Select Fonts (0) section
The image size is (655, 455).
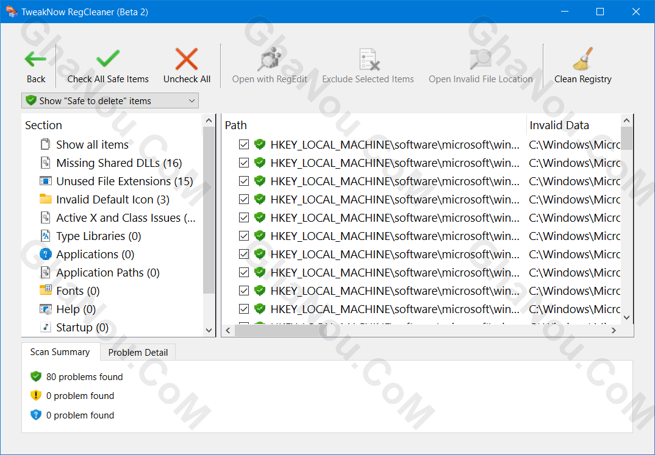point(77,291)
